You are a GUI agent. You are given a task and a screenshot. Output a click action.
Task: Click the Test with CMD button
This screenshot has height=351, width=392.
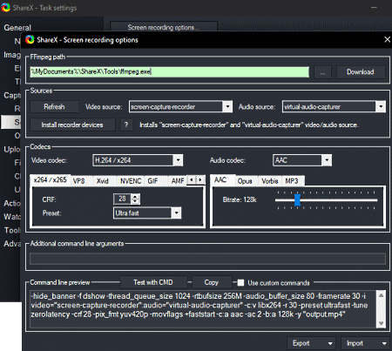153,282
